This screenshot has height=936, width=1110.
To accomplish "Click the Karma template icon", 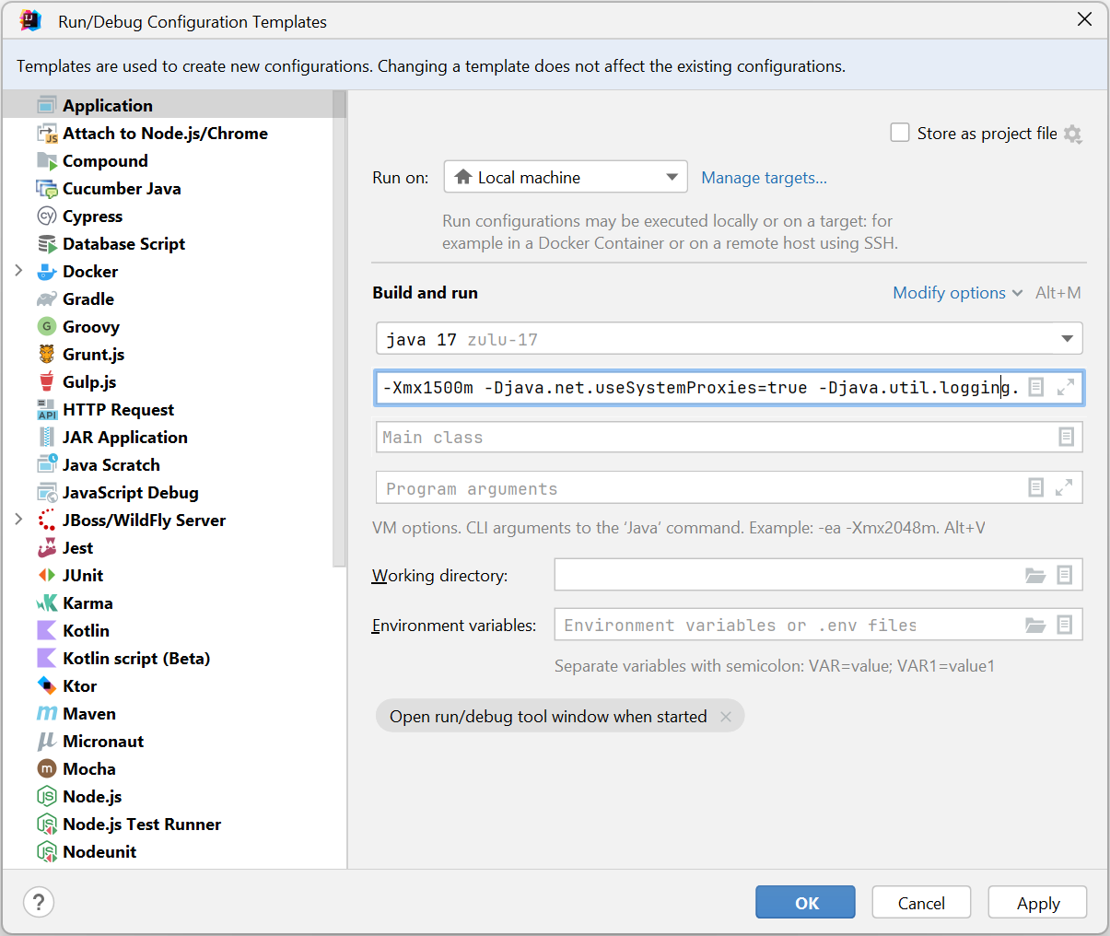I will [47, 603].
